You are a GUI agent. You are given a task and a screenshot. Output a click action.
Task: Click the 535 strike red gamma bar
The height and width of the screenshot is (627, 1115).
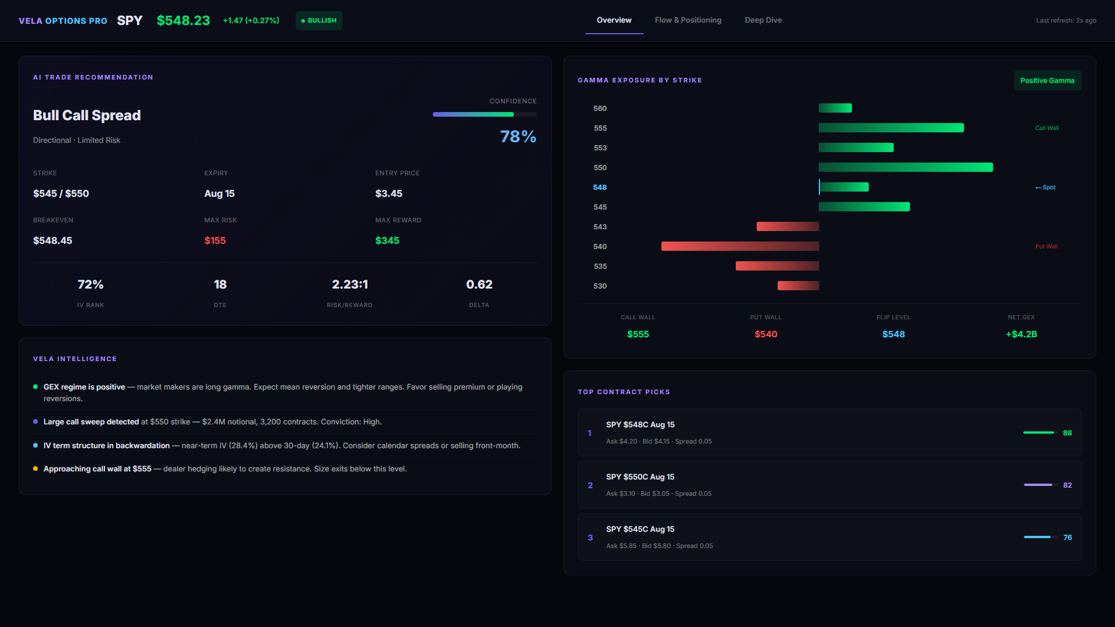[777, 266]
